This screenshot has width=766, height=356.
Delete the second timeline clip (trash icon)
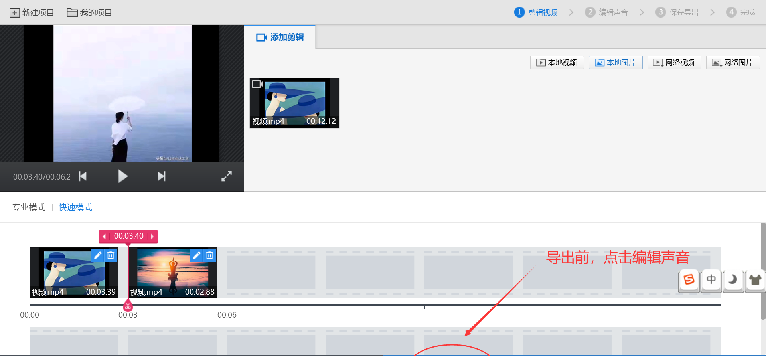click(x=210, y=255)
